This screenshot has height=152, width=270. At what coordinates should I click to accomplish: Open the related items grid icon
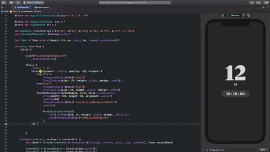[2, 8]
